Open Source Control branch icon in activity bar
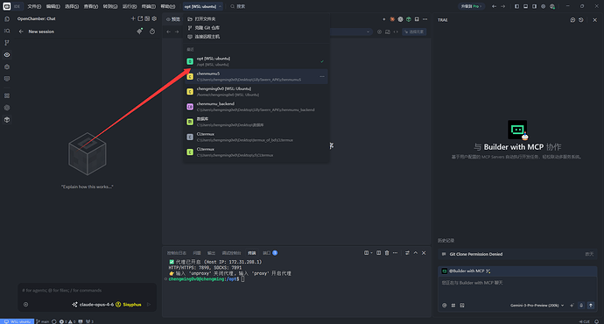The width and height of the screenshot is (604, 324). tap(7, 43)
